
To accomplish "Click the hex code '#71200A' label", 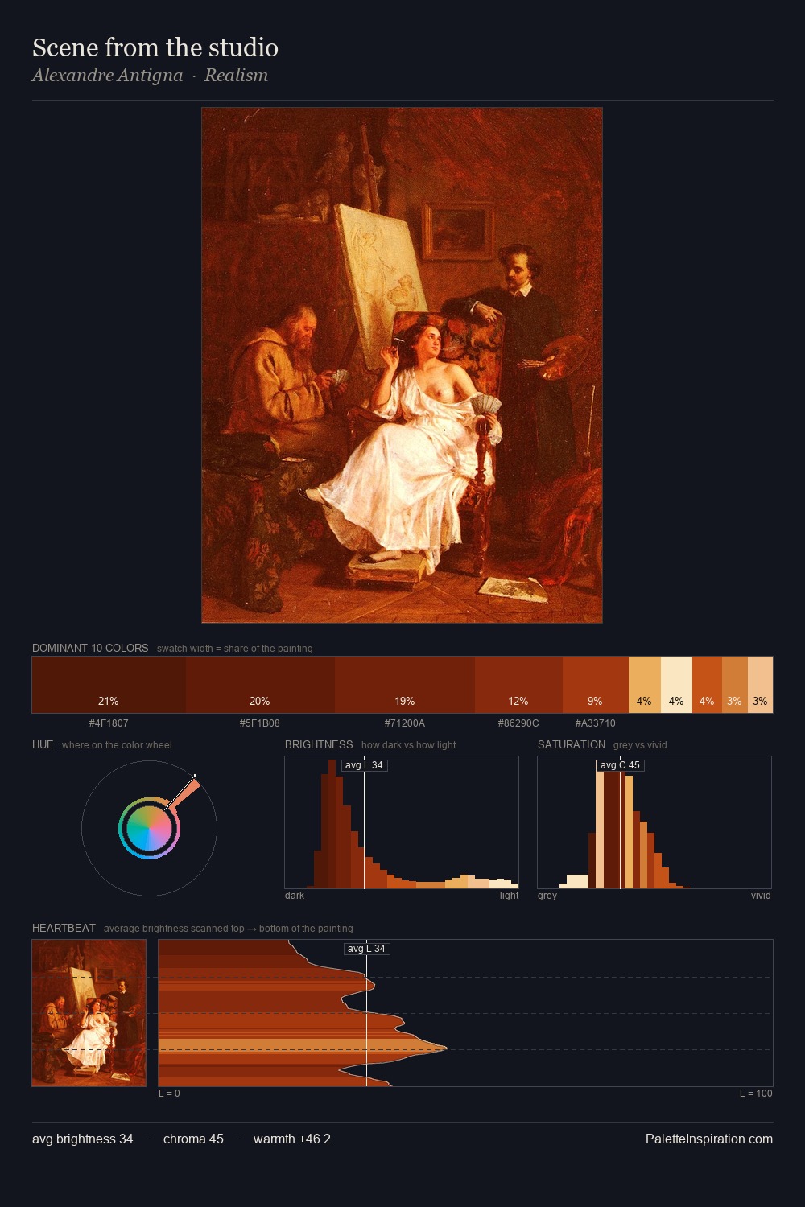I will click(405, 723).
